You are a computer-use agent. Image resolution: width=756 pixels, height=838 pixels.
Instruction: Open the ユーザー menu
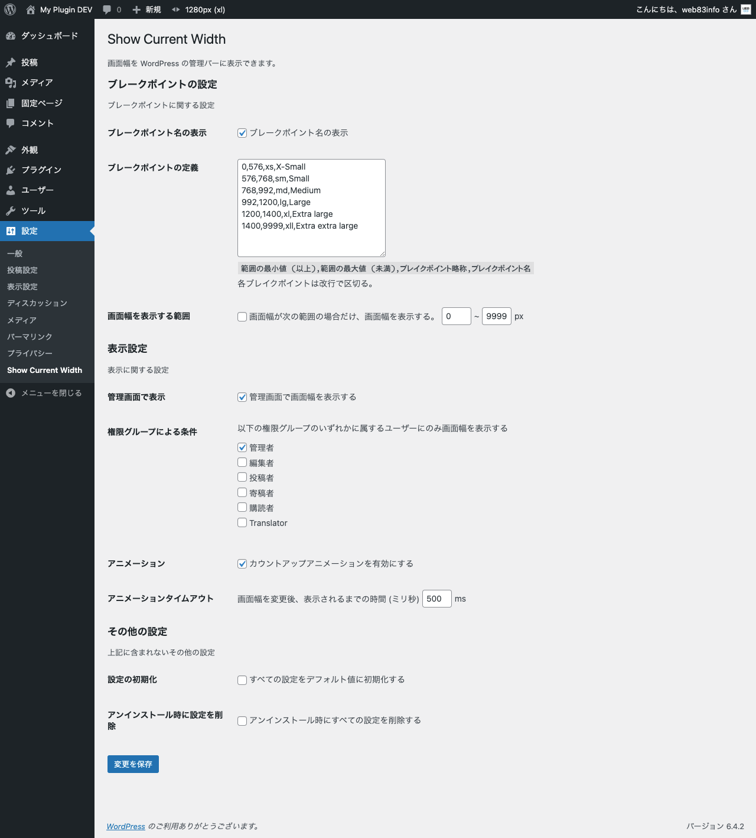[x=47, y=190]
